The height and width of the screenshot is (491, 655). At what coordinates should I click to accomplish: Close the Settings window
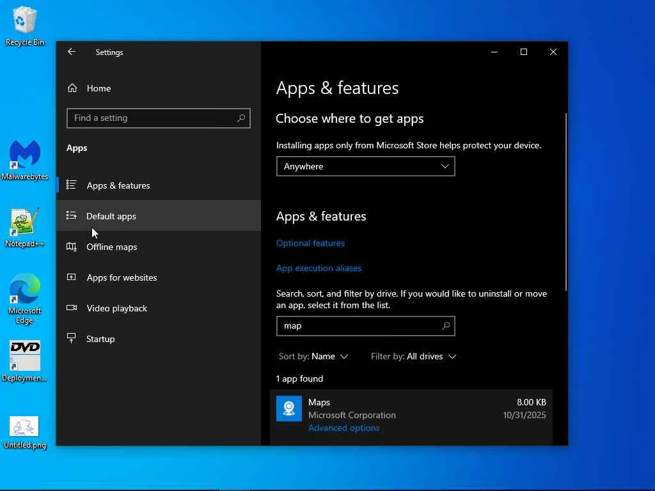[553, 52]
